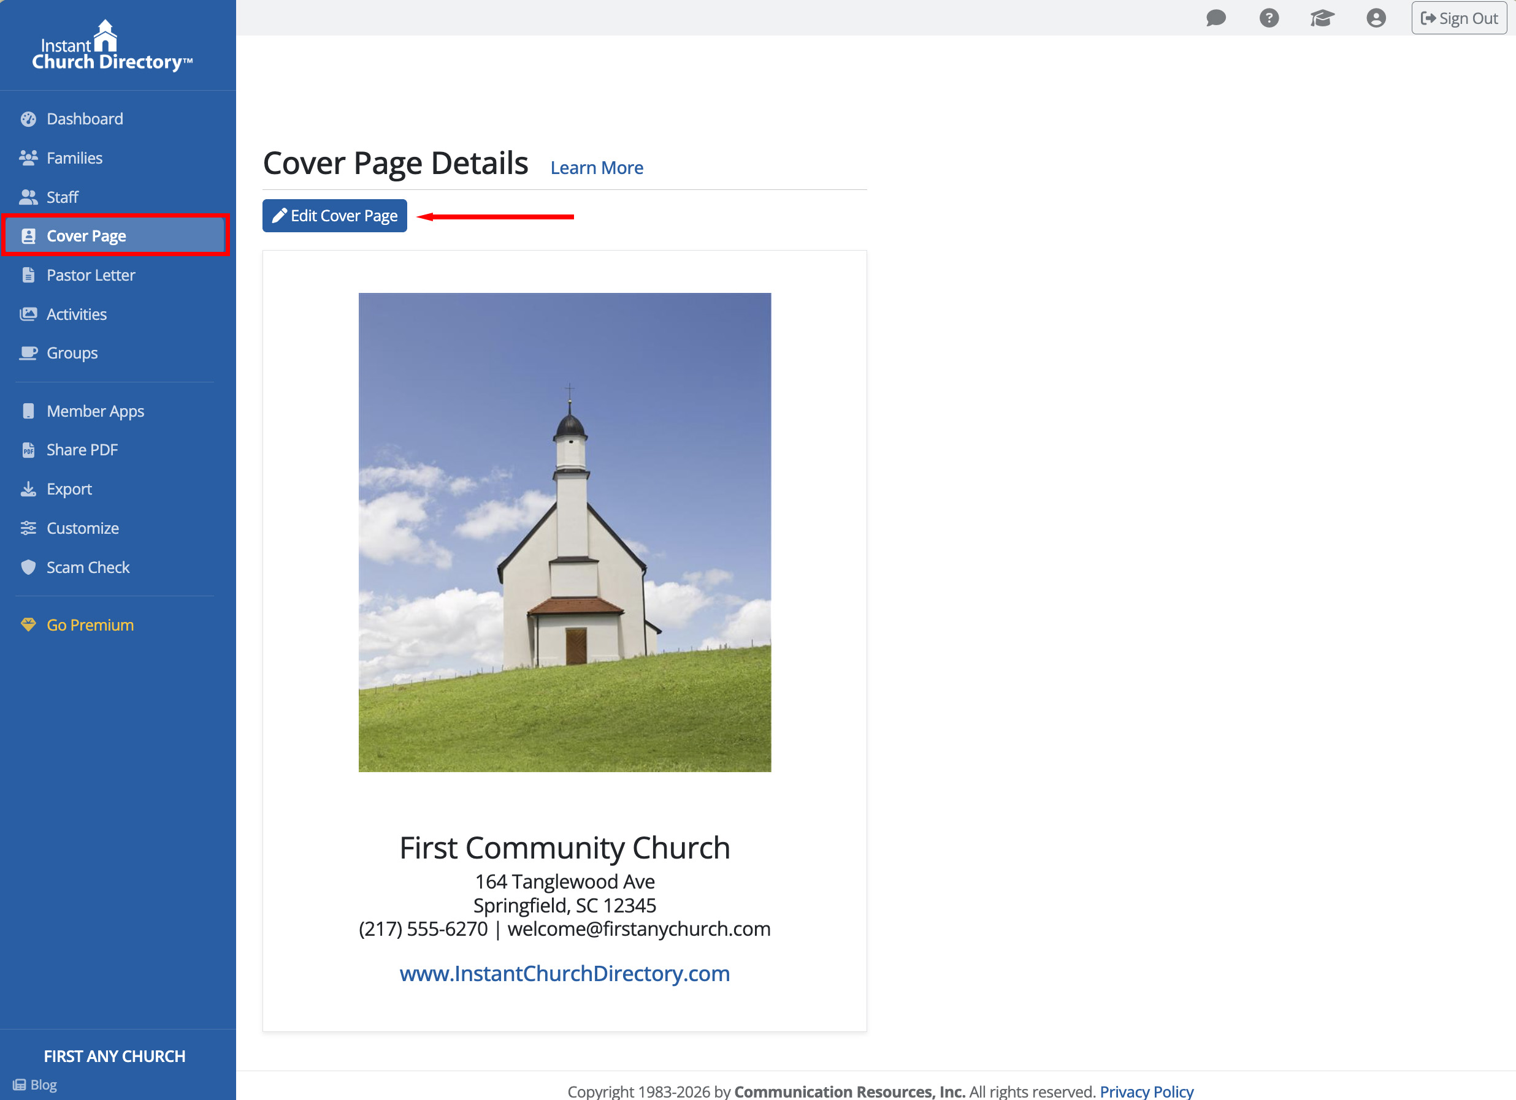
Task: Click the Scam Check shield icon
Action: tap(28, 567)
